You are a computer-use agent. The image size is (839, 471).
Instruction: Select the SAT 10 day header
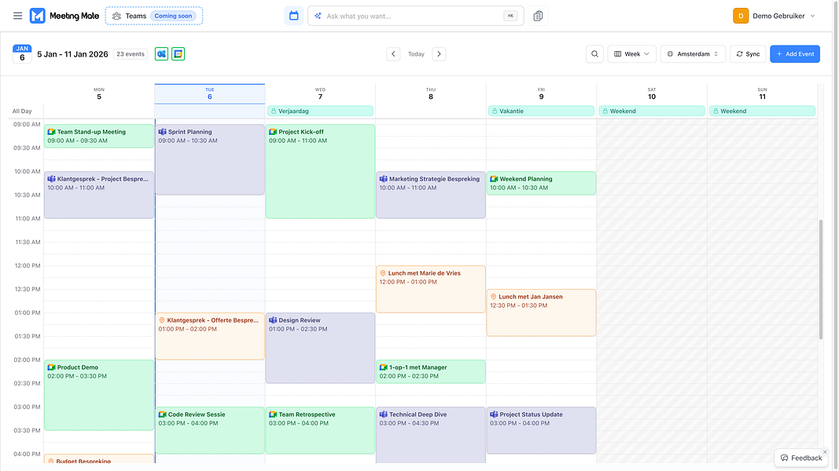coord(652,93)
